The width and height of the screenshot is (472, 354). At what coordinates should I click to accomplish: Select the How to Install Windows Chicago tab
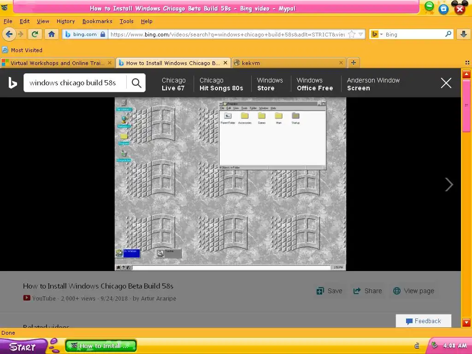point(173,63)
